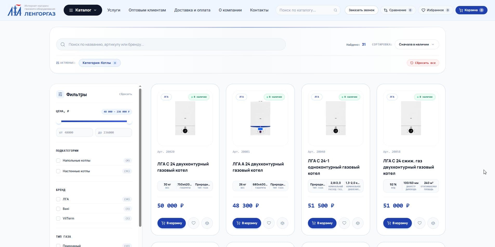Check the Напольные котлы subcategory
Viewport: 495px width, 247px height.
click(x=58, y=161)
